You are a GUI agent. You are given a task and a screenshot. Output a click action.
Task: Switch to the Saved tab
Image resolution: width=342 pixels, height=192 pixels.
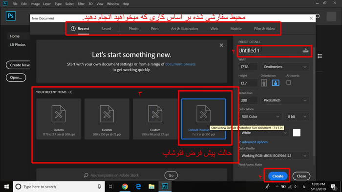(x=106, y=29)
